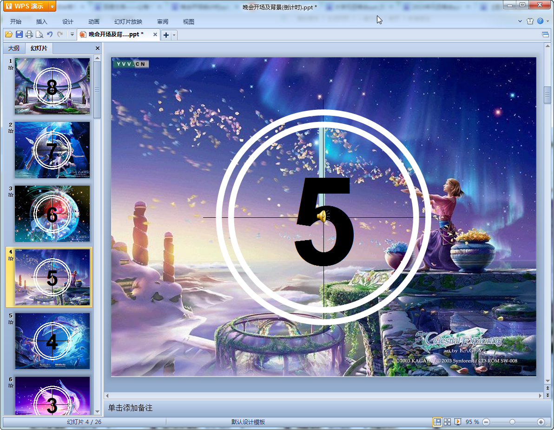Select slide 3 thumbnail showing number 6

pos(53,214)
